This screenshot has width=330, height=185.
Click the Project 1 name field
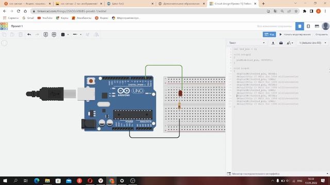(x=17, y=26)
